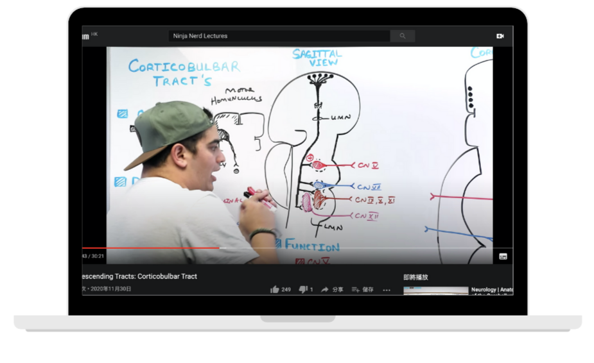Screen dimensions: 594x363
Task: Open the create video camera icon
Action: [x=500, y=36]
